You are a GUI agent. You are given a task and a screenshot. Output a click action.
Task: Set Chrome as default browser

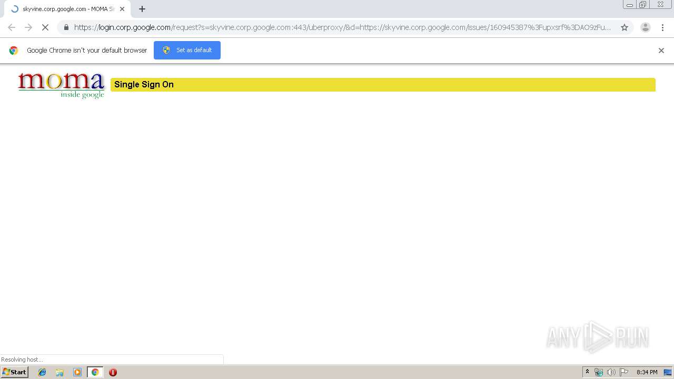tap(187, 50)
